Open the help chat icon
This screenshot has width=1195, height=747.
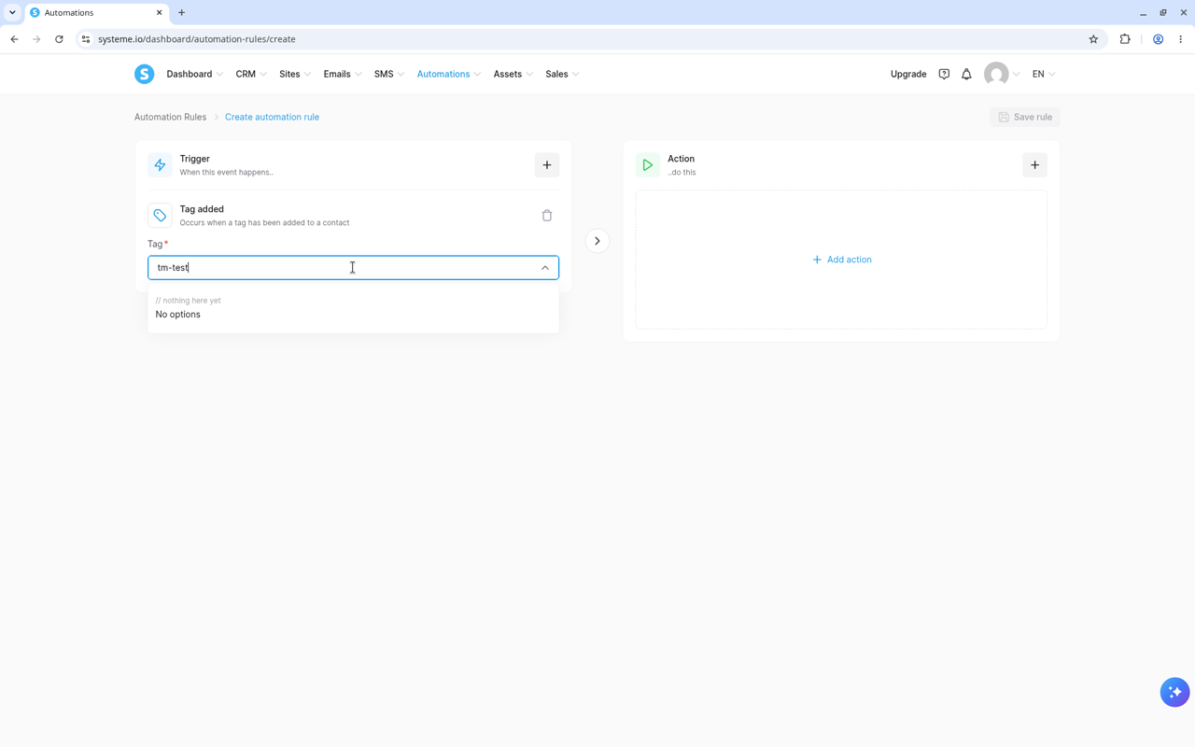tap(944, 74)
